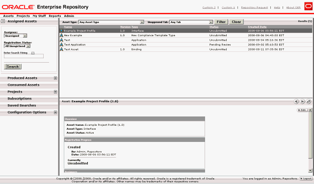
Task: Click the Edit button in asset detail
Action: tap(302, 110)
